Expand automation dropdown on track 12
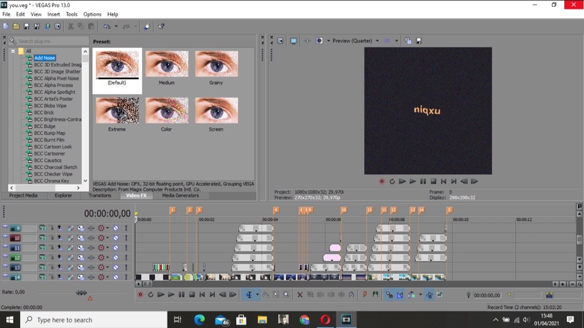The image size is (584, 328). (x=108, y=258)
